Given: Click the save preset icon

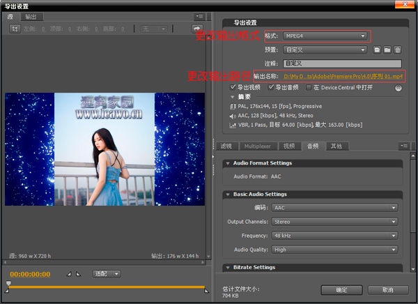Looking at the screenshot, I should coord(377,50).
